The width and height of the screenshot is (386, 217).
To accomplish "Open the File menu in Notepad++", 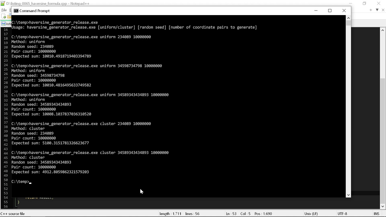I will click(4, 10).
